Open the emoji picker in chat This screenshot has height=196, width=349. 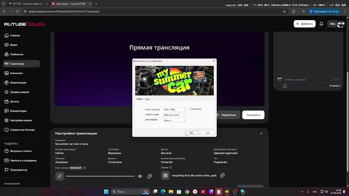coord(285,86)
